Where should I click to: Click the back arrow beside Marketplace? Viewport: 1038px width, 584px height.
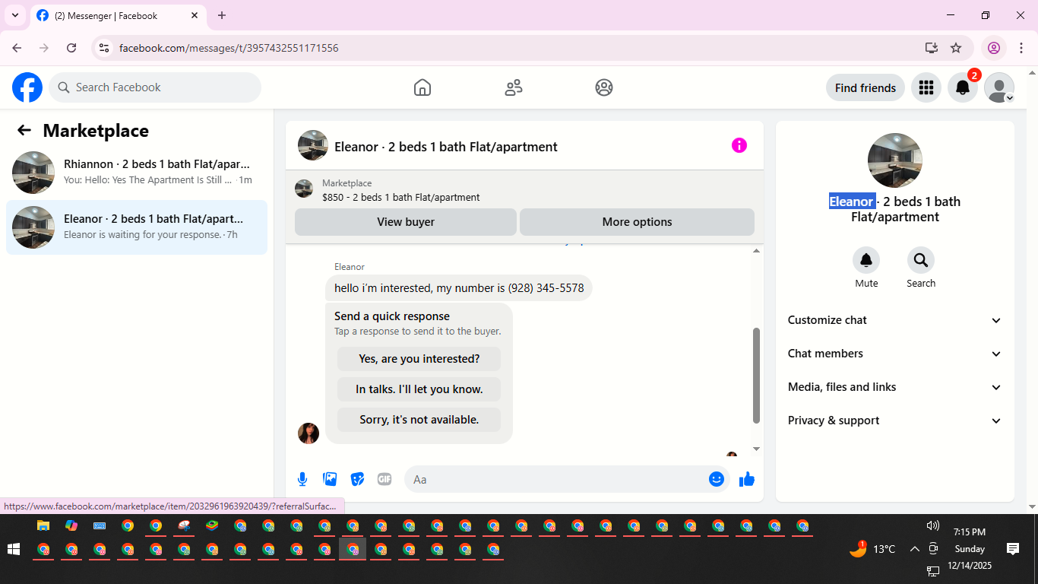(24, 131)
